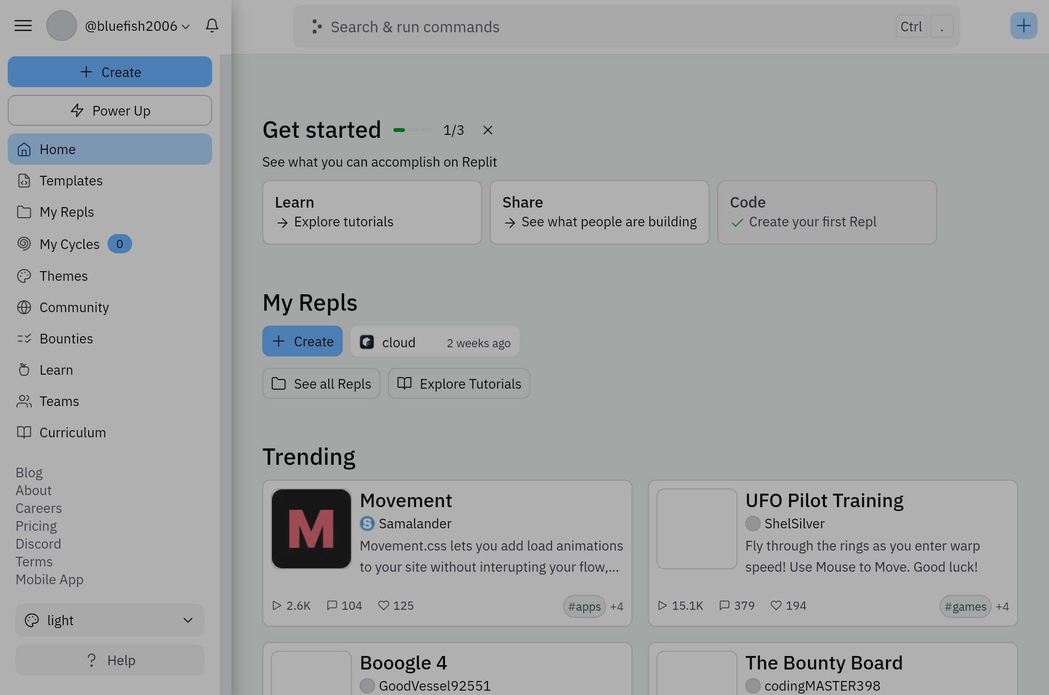The image size is (1049, 695).
Task: Open comments on UFO Pilot Training
Action: [724, 605]
